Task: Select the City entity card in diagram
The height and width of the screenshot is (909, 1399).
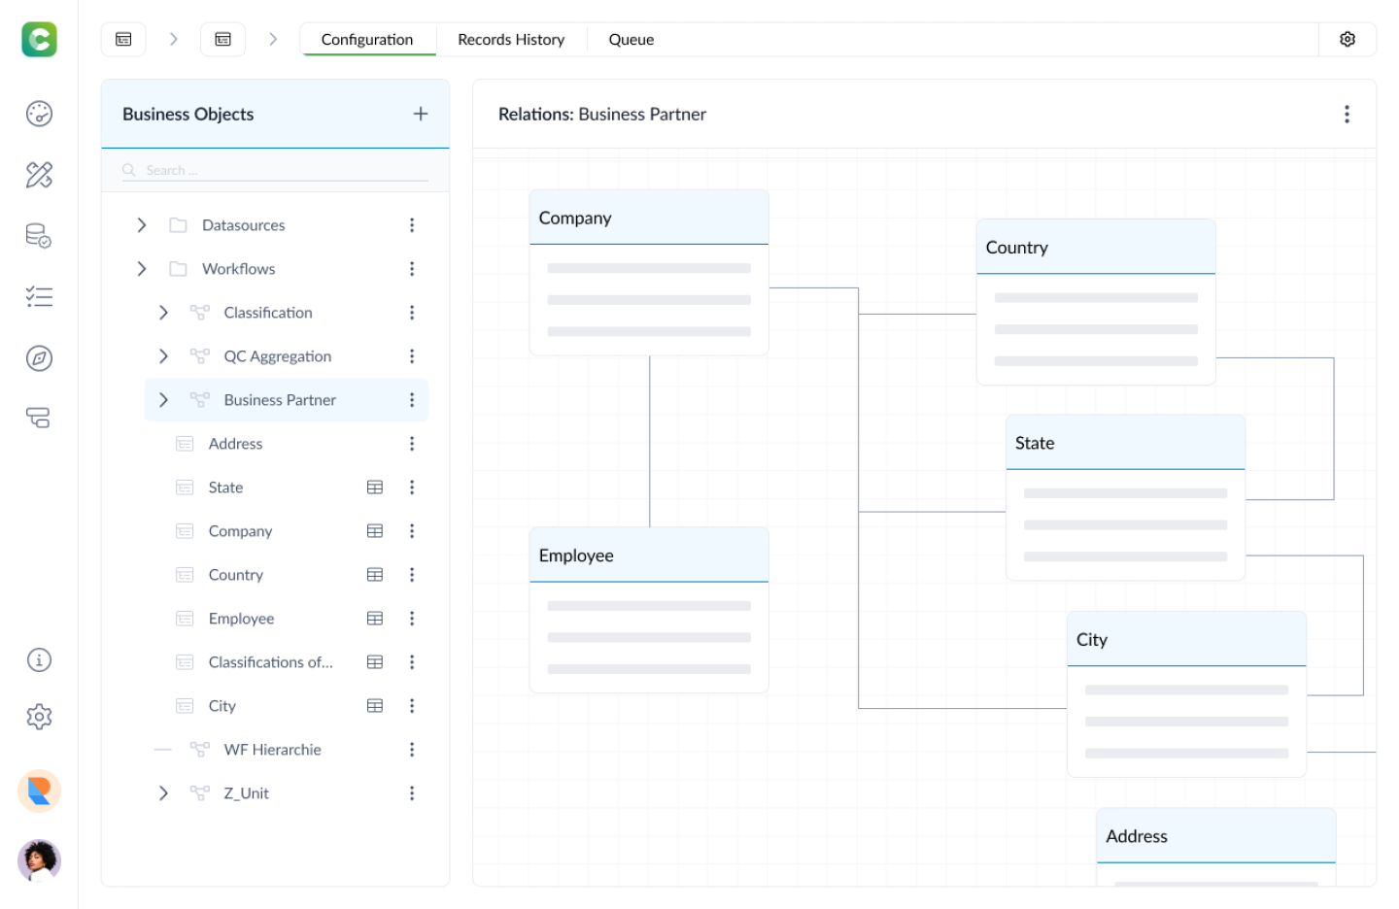Action: [x=1186, y=694]
